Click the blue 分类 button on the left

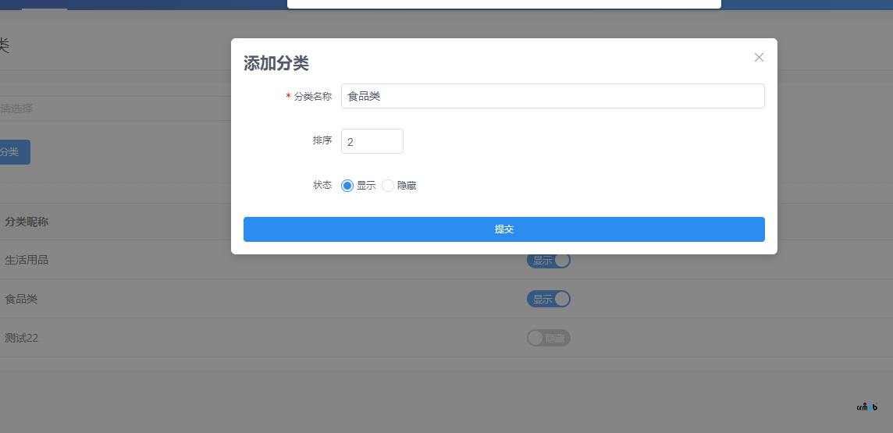point(12,152)
